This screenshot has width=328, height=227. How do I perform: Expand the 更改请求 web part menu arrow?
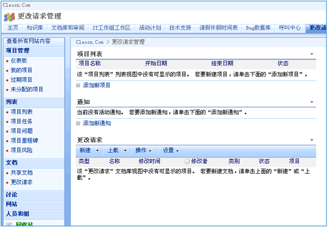pos(311,140)
